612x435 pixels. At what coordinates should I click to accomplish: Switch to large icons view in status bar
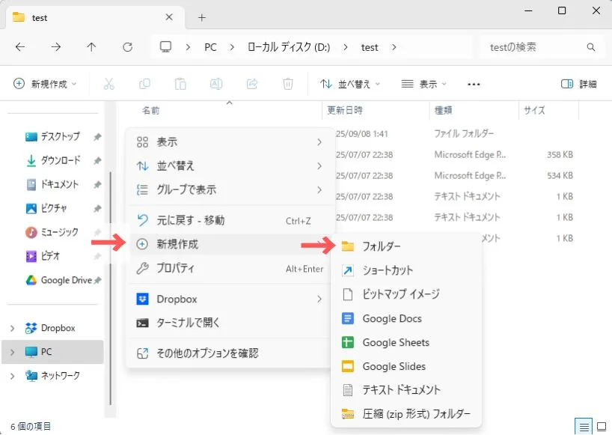click(600, 426)
